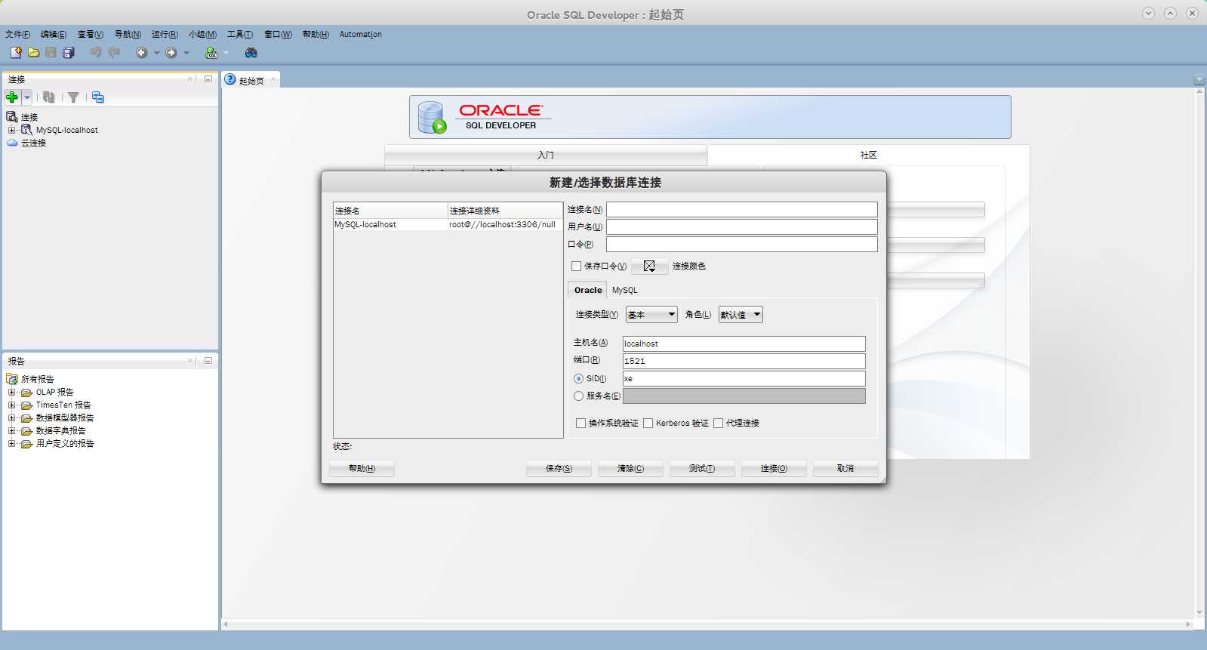The height and width of the screenshot is (650, 1207).
Task: Click the Redo arrow icon
Action: point(114,52)
